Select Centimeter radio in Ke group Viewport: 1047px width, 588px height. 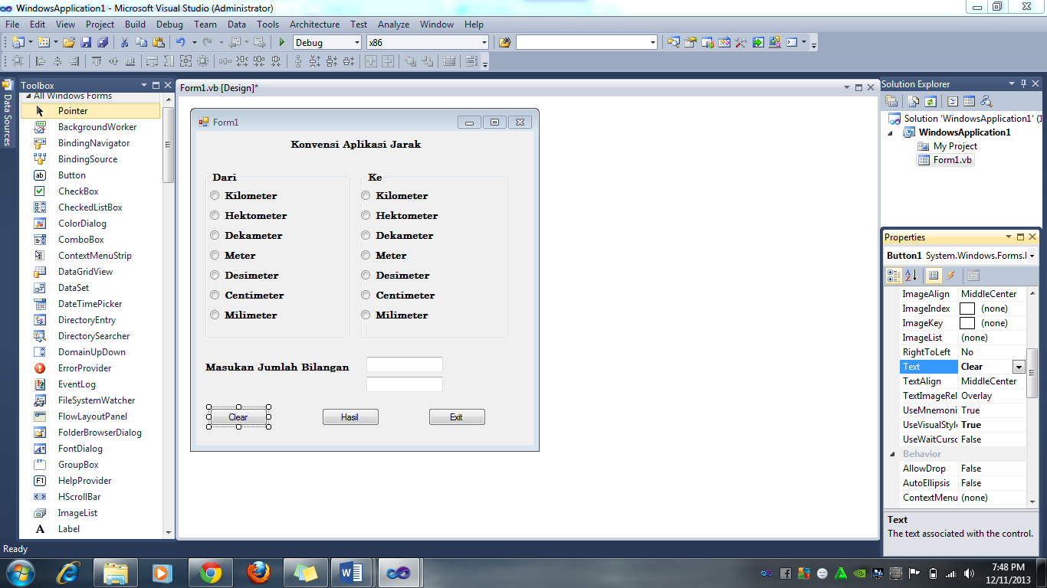[366, 296]
